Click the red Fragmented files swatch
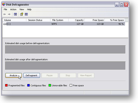 [x=6, y=85]
